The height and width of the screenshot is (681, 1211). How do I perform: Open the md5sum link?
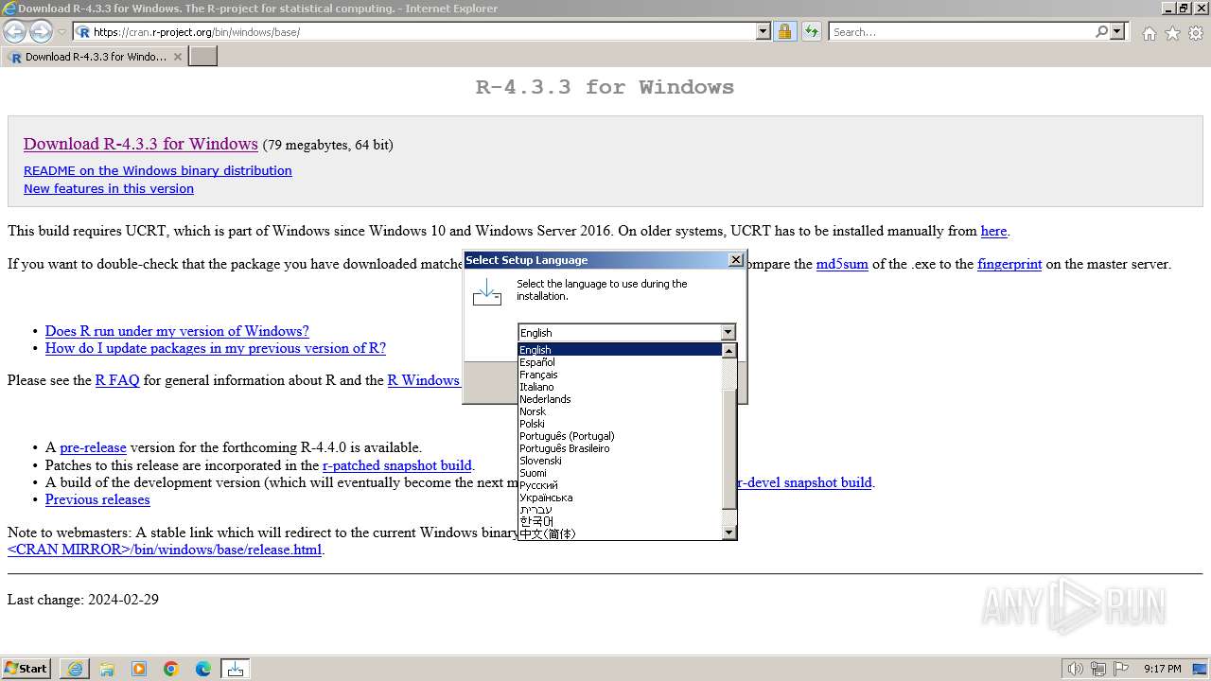pyautogui.click(x=842, y=265)
